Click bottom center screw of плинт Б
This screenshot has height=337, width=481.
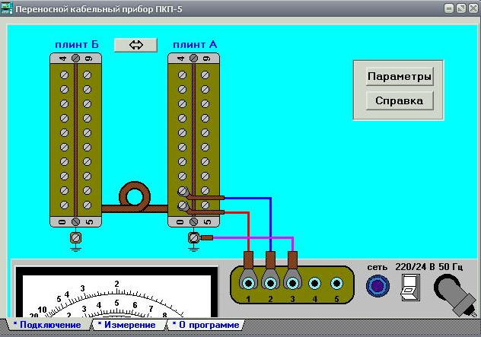tap(75, 221)
